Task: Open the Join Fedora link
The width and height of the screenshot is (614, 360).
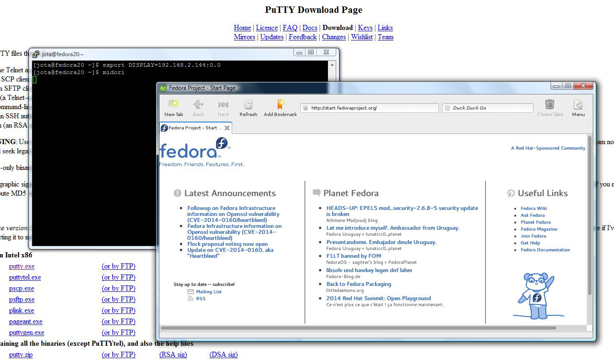Action: coord(533,236)
